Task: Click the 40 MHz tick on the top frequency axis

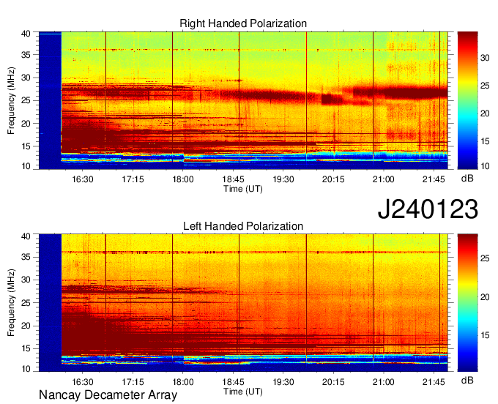Action: 26,34
